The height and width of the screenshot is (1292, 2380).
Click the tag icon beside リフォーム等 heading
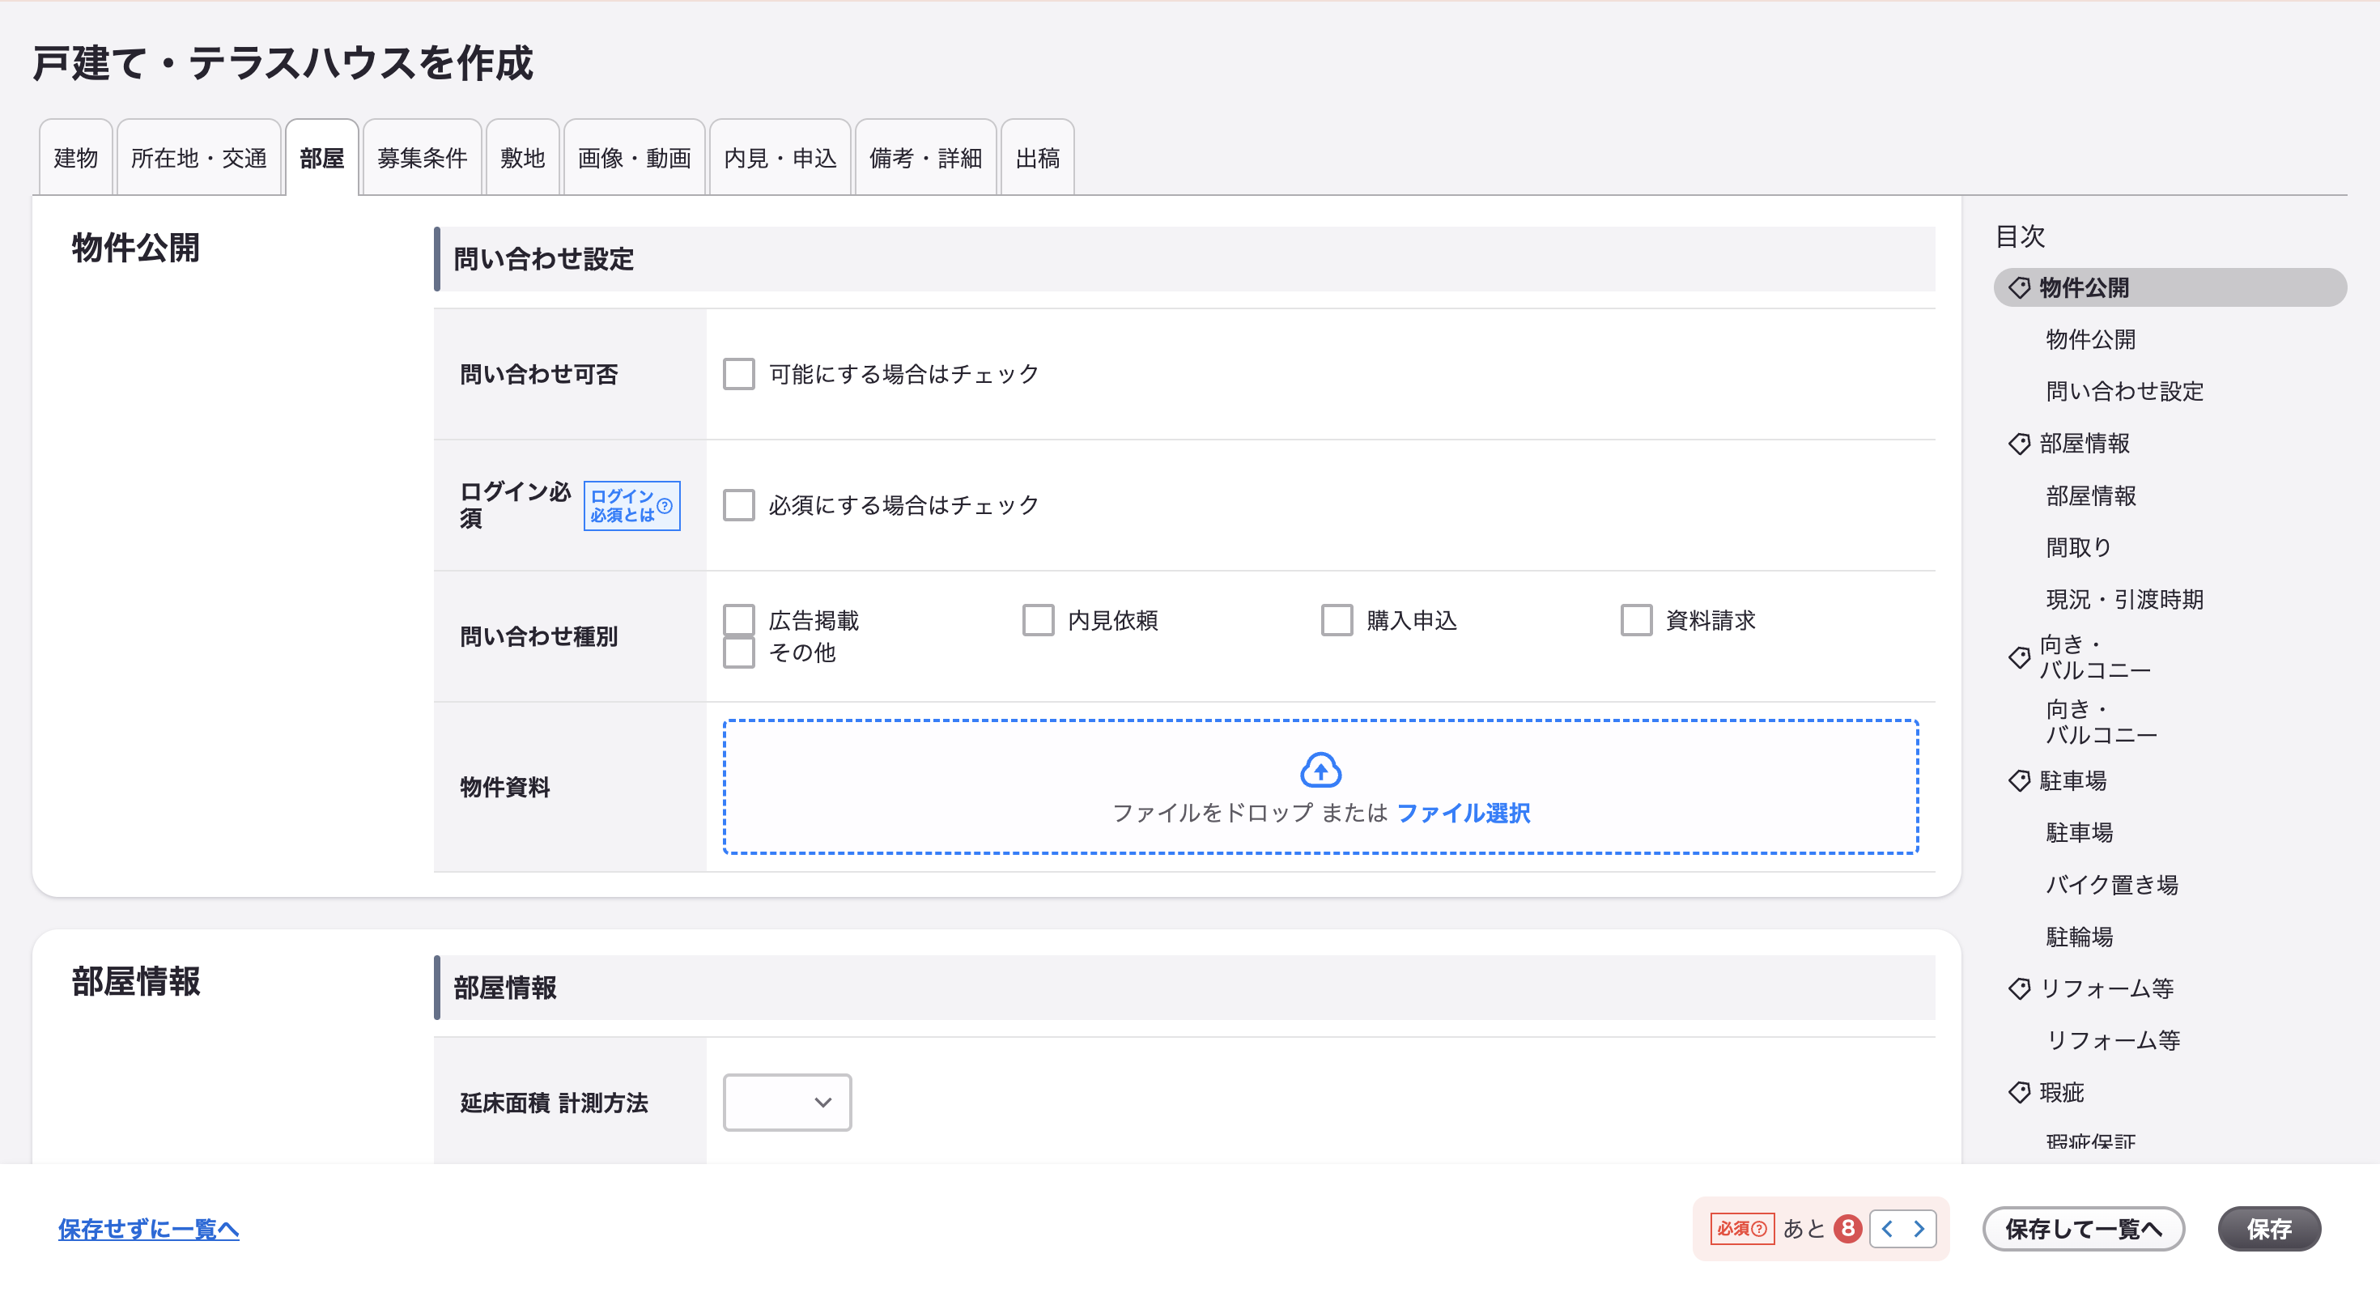tap(2019, 989)
